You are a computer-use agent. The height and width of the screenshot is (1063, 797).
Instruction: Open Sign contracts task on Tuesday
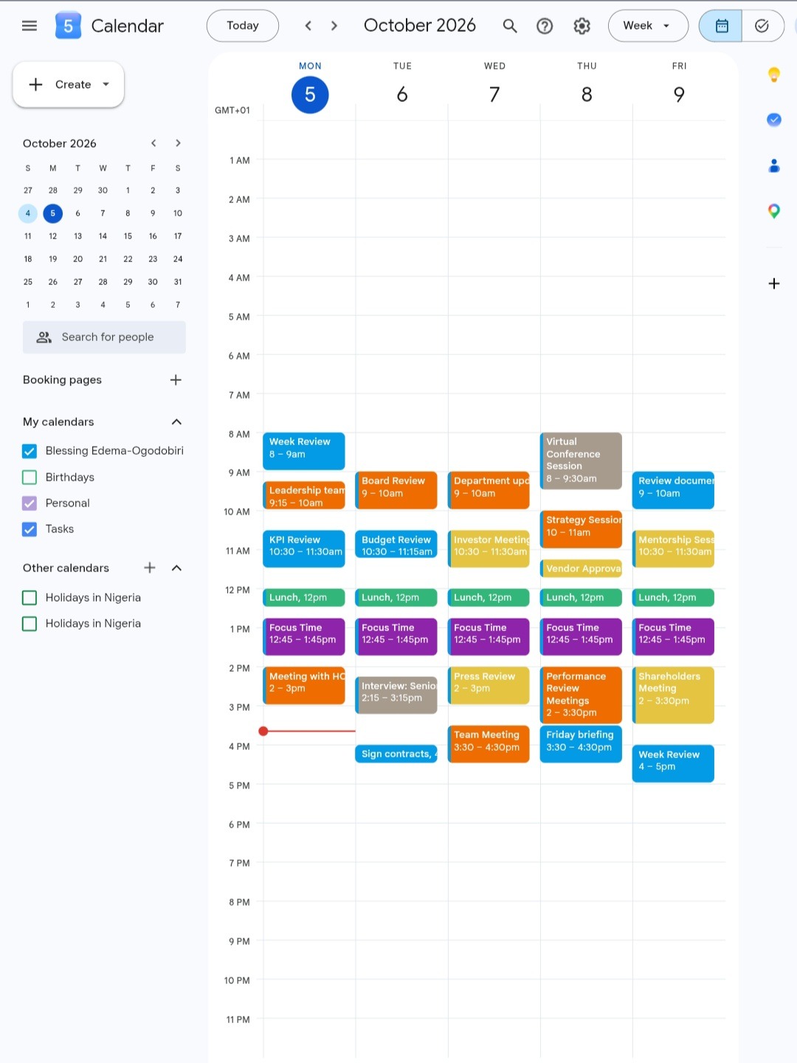[x=396, y=754]
